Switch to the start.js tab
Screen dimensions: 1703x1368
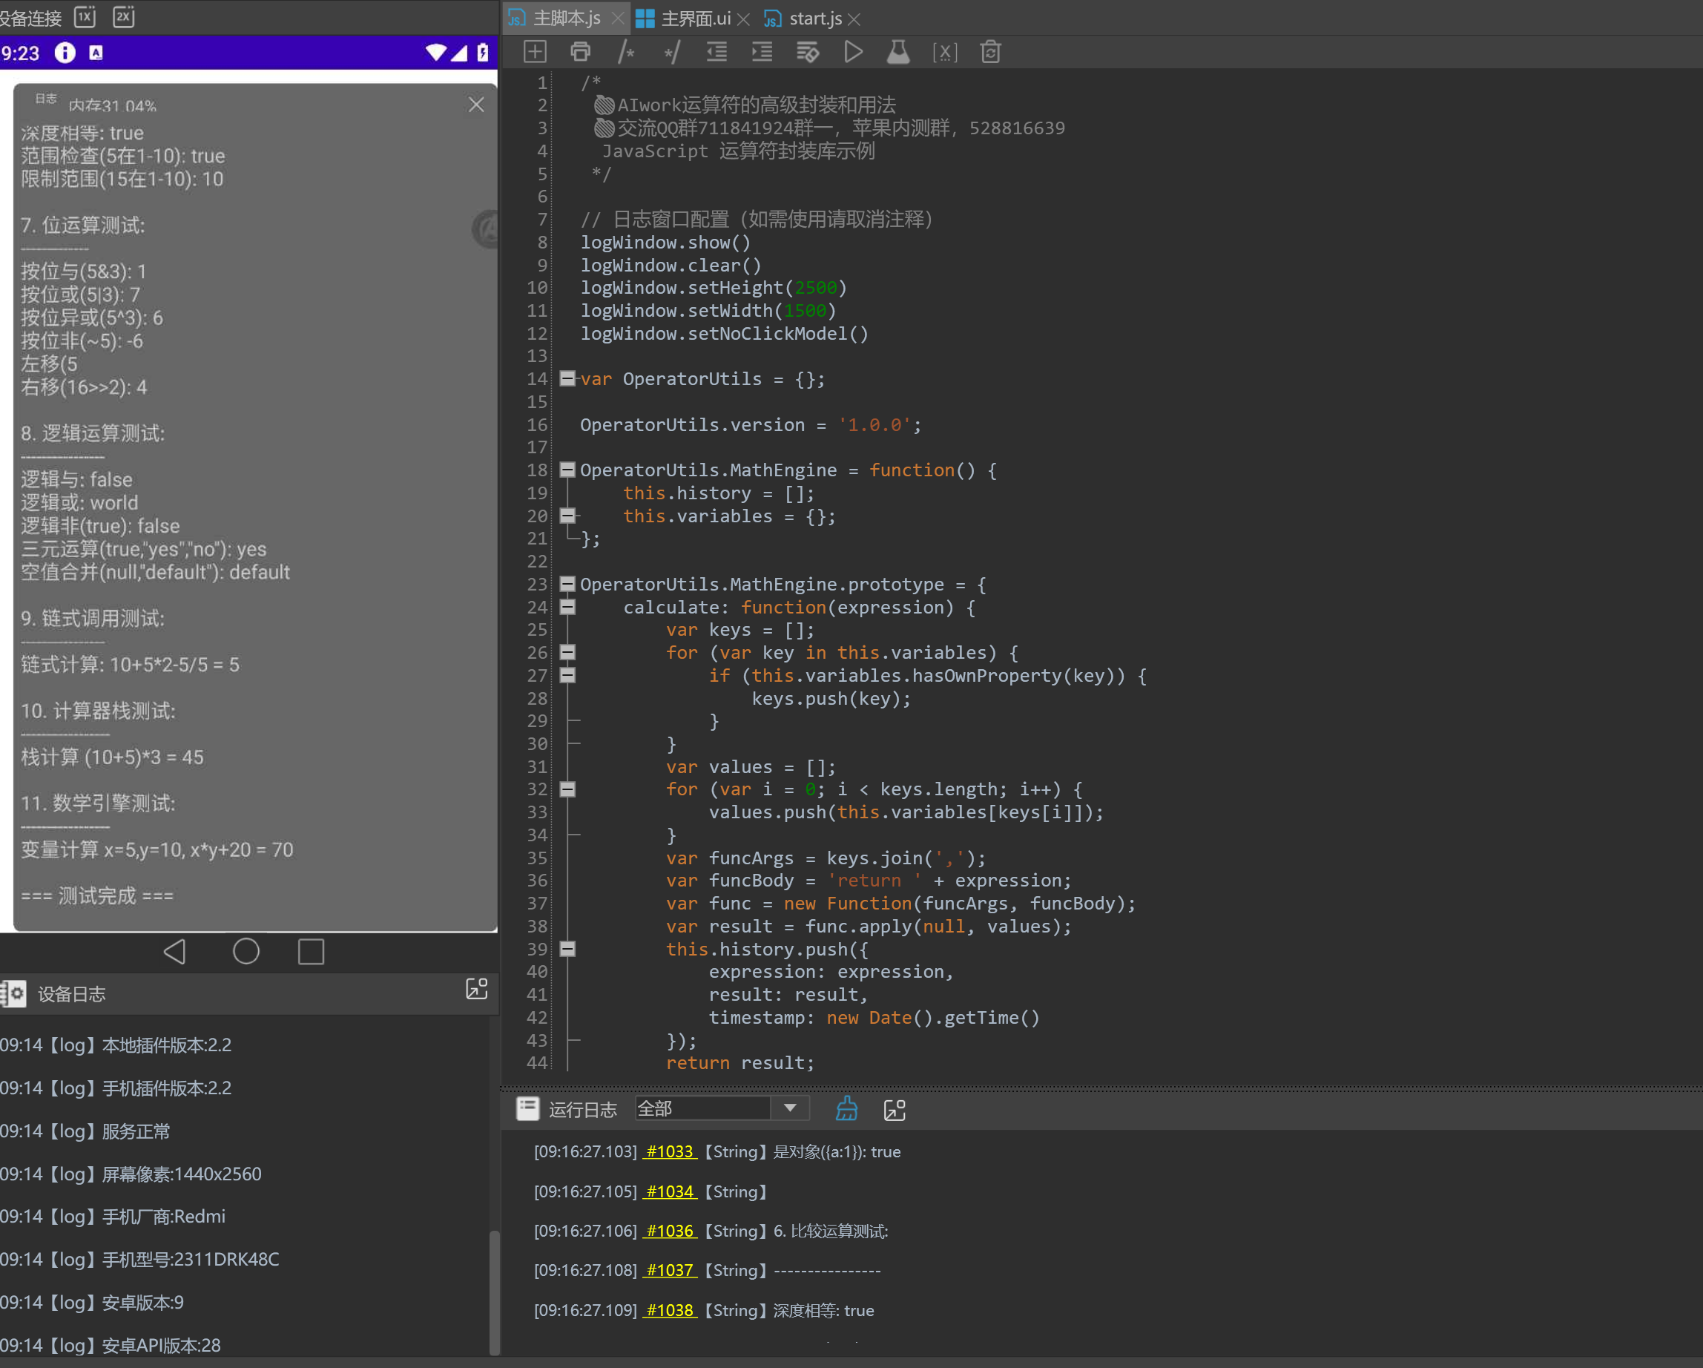(815, 18)
